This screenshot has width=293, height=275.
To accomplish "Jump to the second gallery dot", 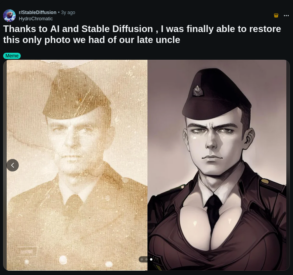I will (146, 259).
